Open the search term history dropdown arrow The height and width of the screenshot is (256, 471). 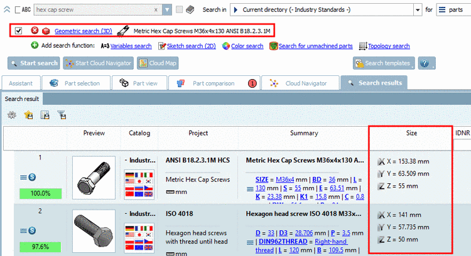tap(166, 10)
